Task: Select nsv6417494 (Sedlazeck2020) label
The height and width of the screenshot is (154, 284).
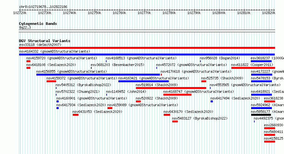Action: 235,98
